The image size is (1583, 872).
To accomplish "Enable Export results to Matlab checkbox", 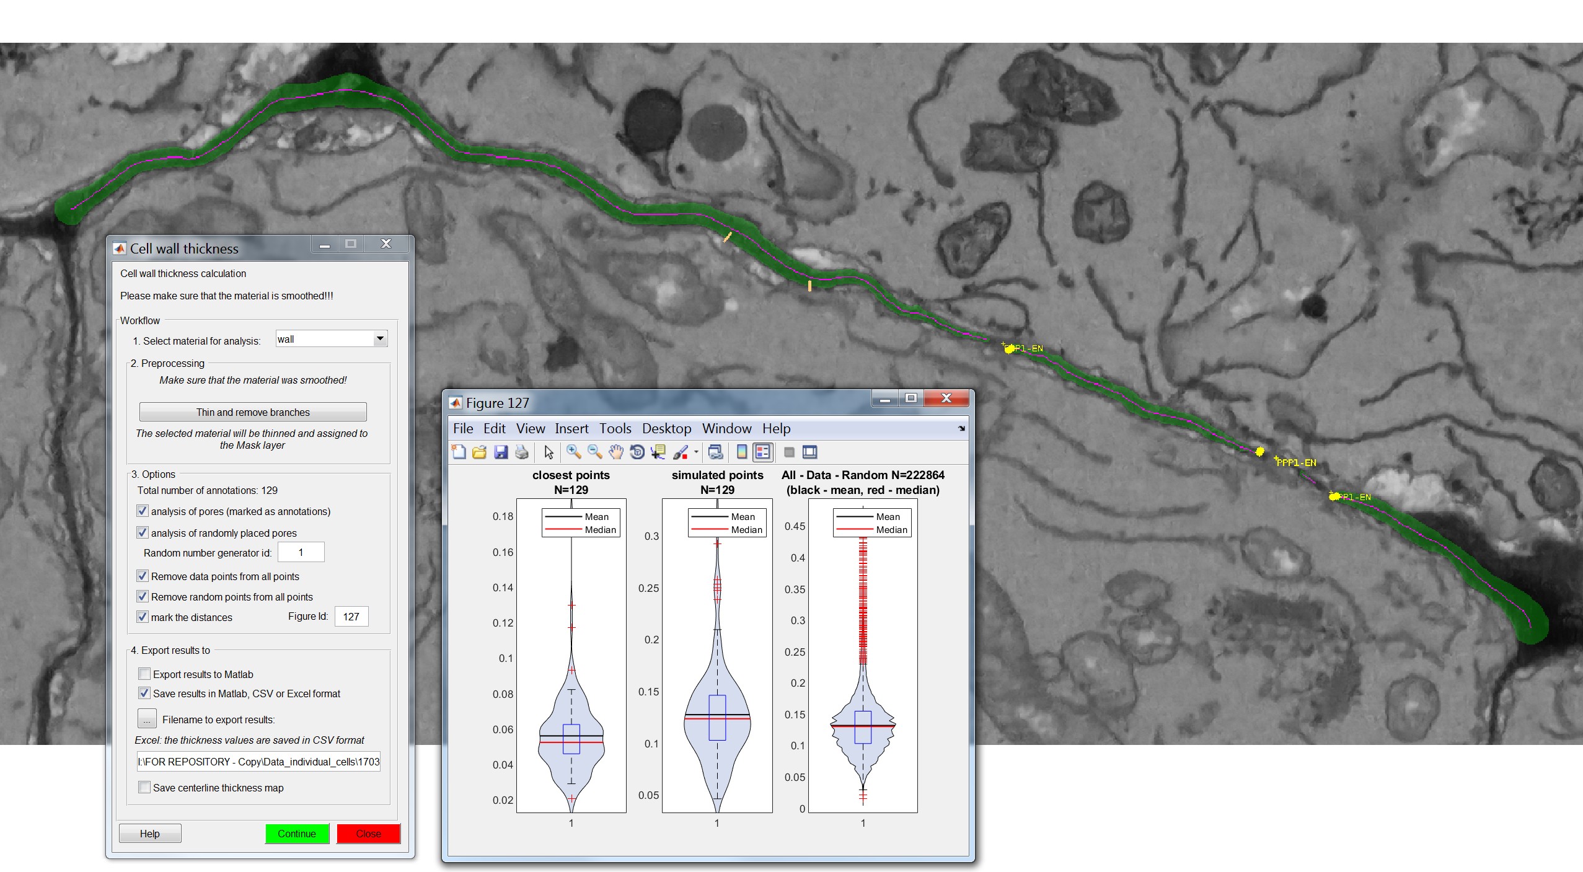I will 144,674.
